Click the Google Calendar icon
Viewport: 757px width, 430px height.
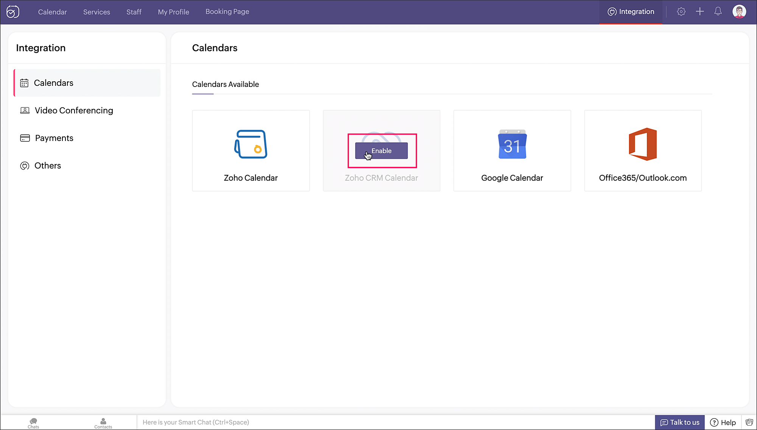click(x=512, y=144)
